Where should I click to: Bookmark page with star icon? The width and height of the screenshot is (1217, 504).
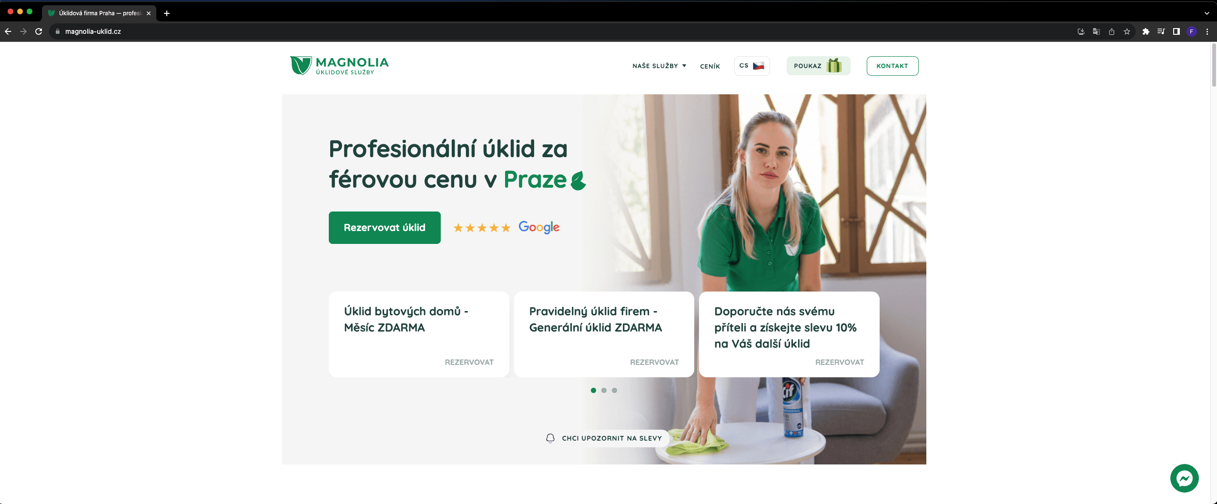[1127, 31]
